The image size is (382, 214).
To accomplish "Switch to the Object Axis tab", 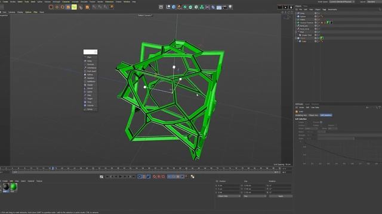I will [313, 115].
